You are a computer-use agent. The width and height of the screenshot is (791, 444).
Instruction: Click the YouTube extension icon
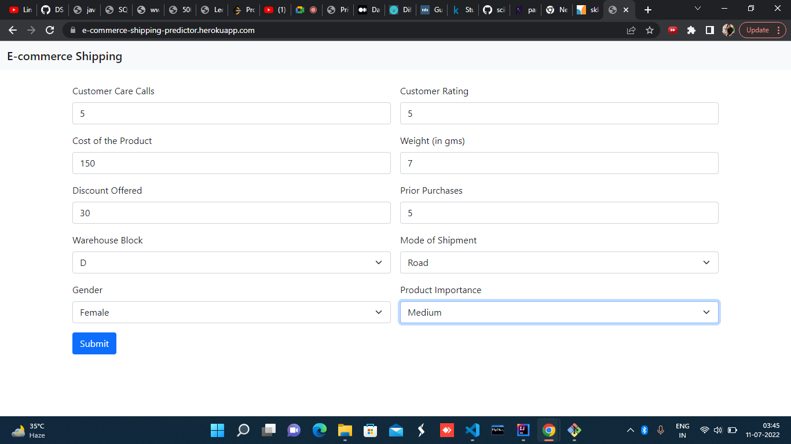(673, 30)
